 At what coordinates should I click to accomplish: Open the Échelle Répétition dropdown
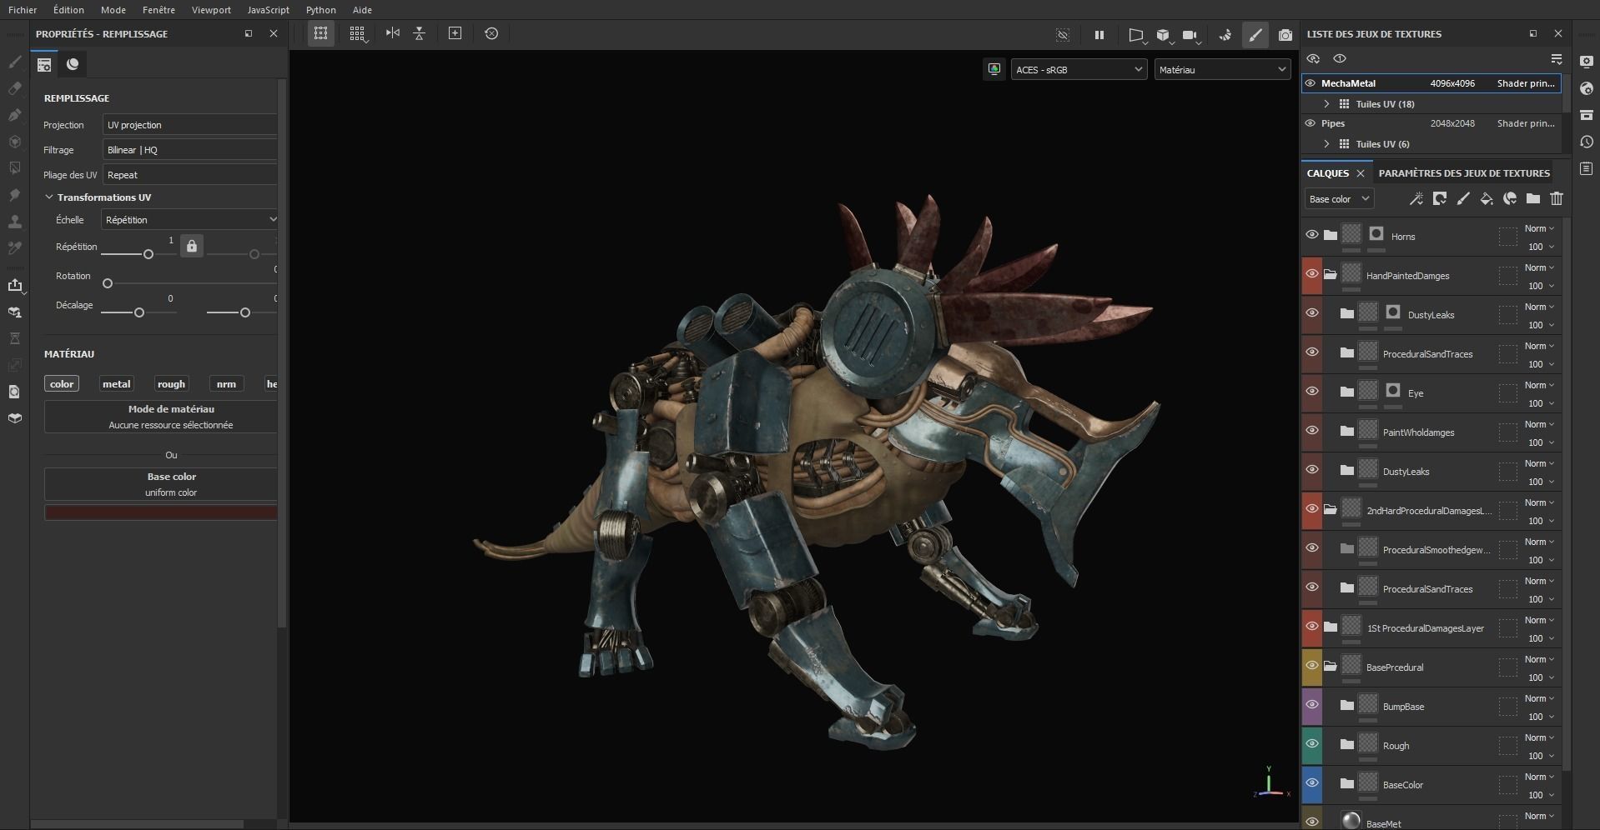pos(189,220)
